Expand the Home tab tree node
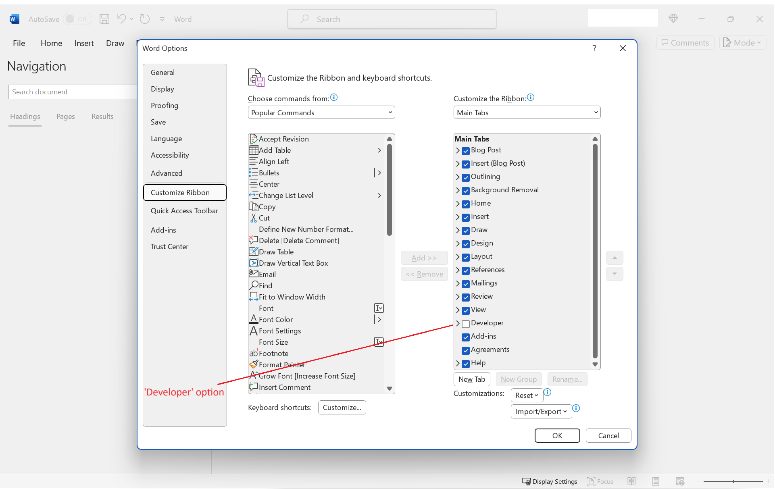Viewport: 775px width, 489px height. [458, 204]
